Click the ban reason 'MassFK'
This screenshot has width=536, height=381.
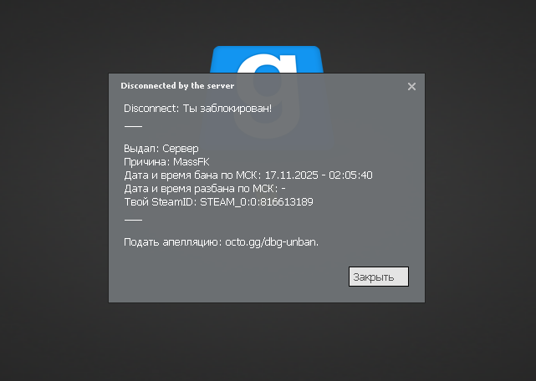(191, 161)
